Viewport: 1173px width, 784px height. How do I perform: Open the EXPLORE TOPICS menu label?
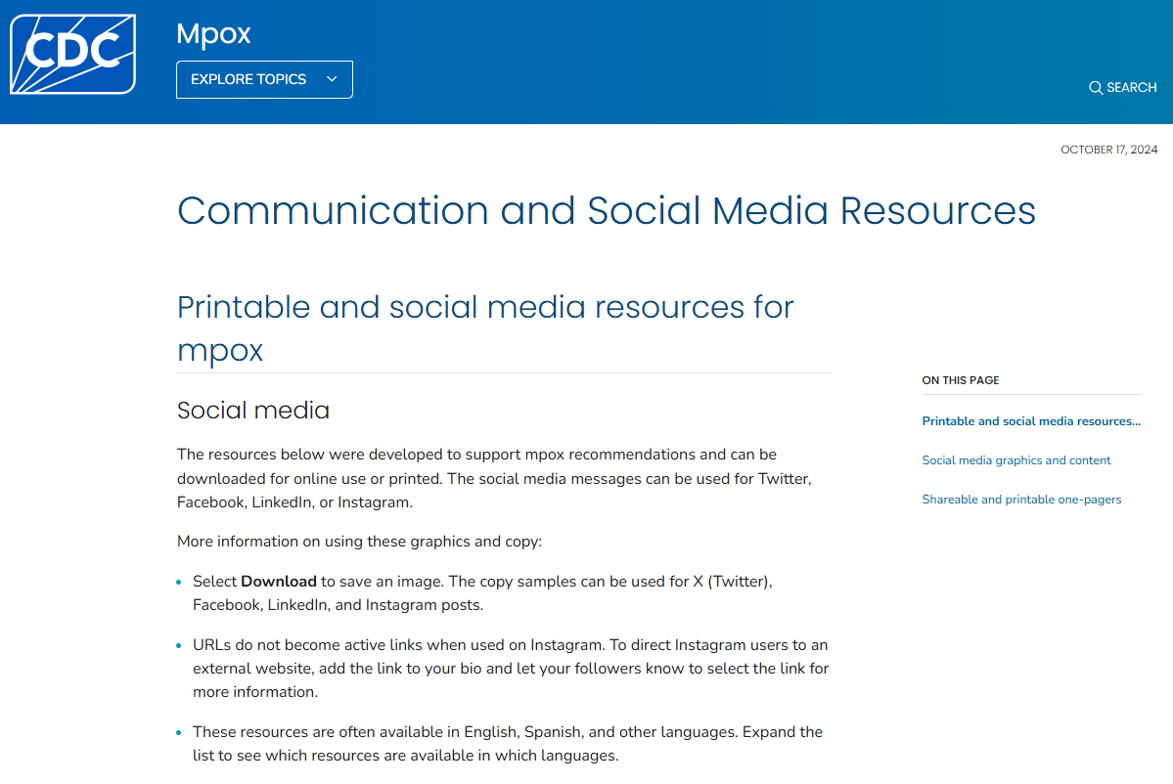coord(248,79)
